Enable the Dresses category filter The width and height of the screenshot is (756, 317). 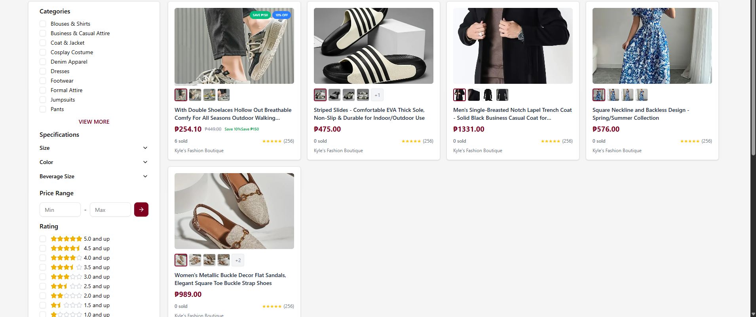click(43, 71)
